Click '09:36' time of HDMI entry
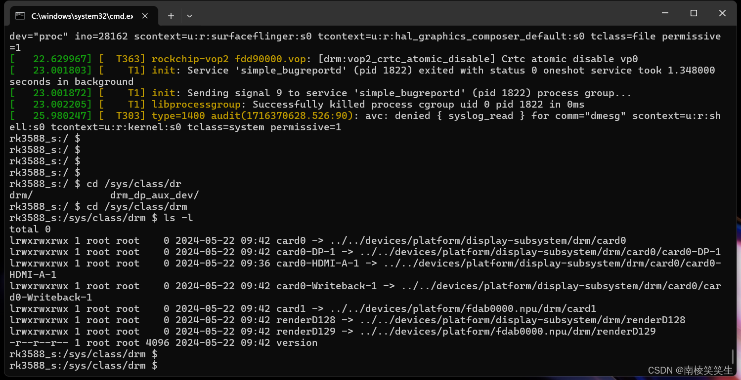 256,263
